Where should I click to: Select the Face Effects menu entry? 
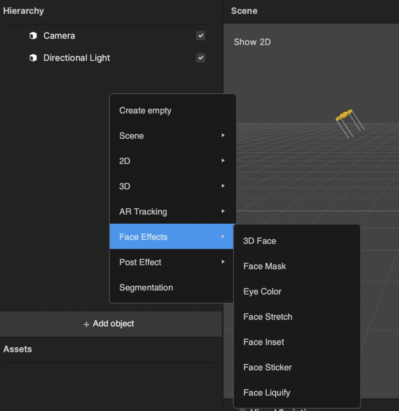coord(171,236)
